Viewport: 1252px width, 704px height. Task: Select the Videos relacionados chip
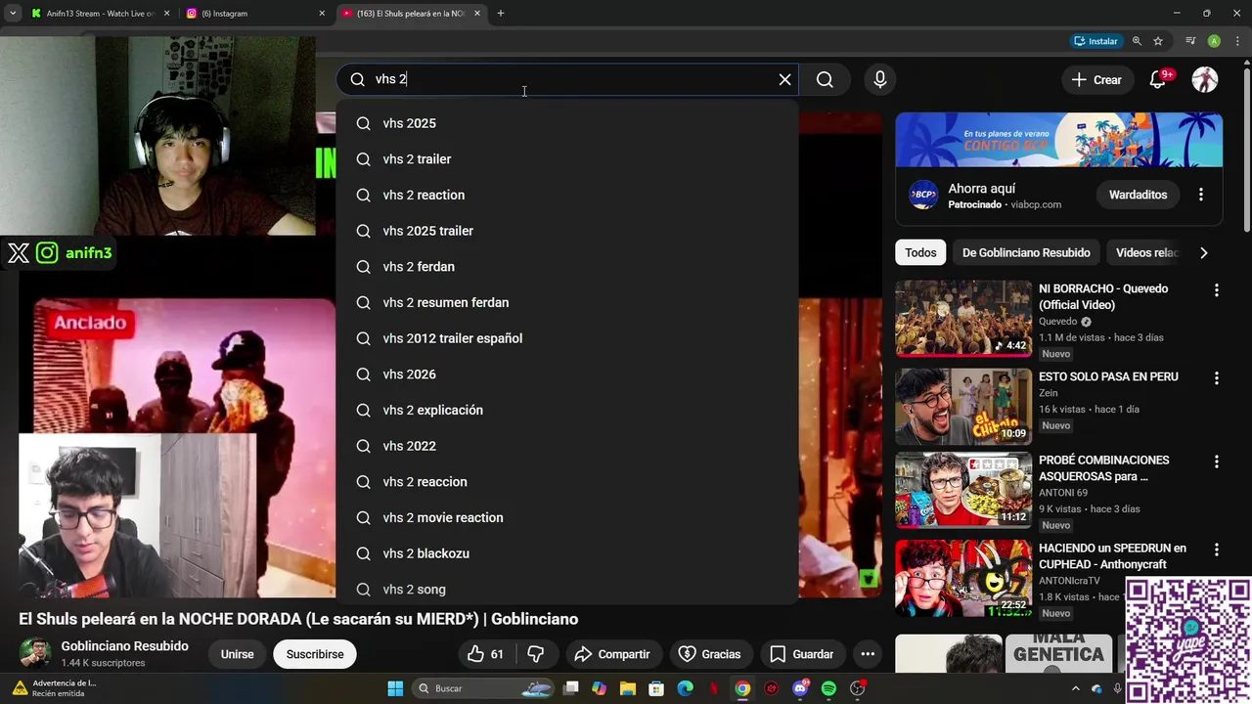1147,252
